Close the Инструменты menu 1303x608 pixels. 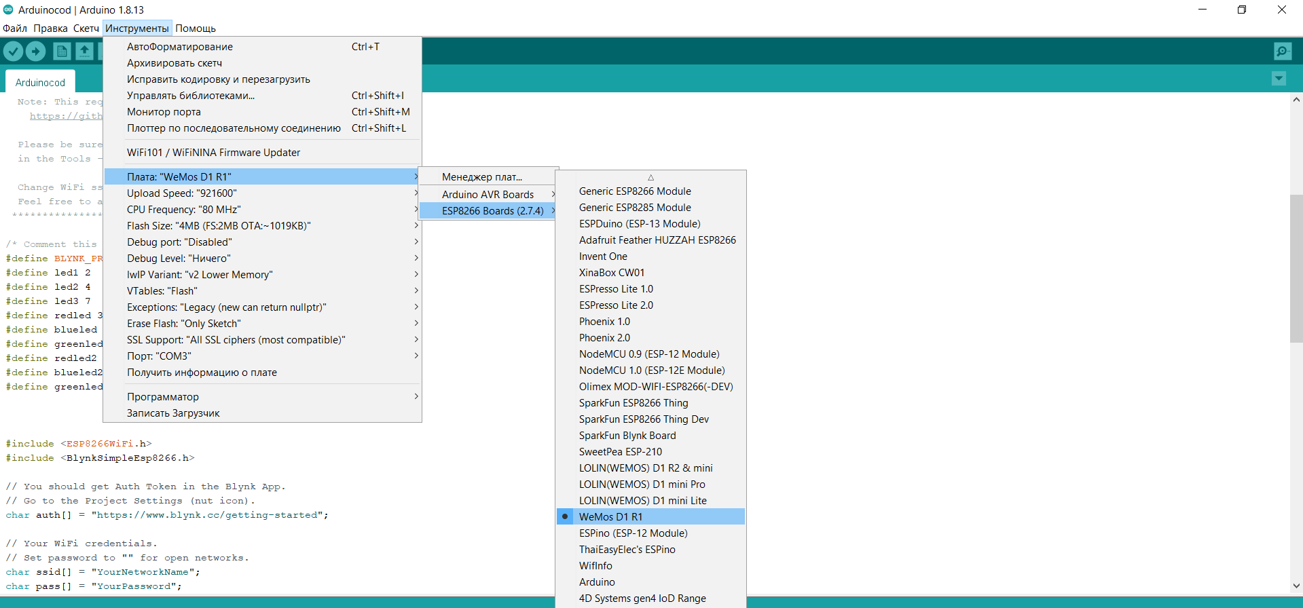tap(137, 28)
